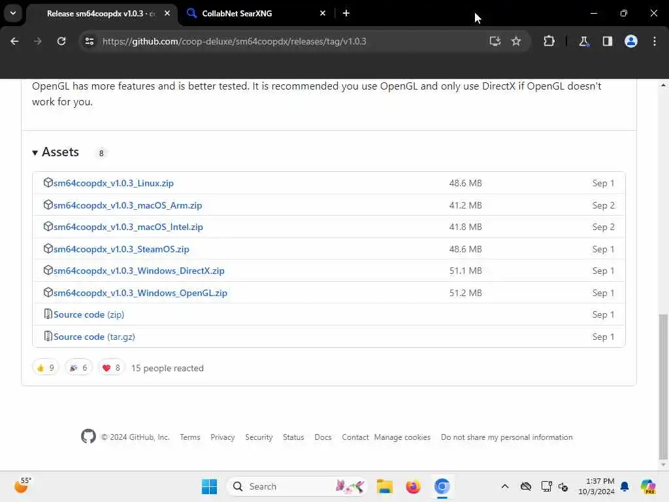Open Chrome Labs flask icon
This screenshot has width=669, height=502.
coord(583,41)
